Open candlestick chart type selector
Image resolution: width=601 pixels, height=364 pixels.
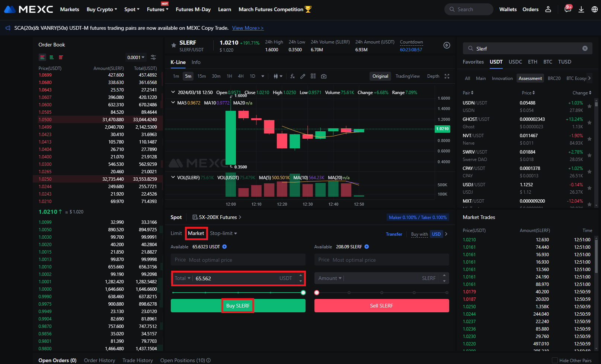point(278,76)
